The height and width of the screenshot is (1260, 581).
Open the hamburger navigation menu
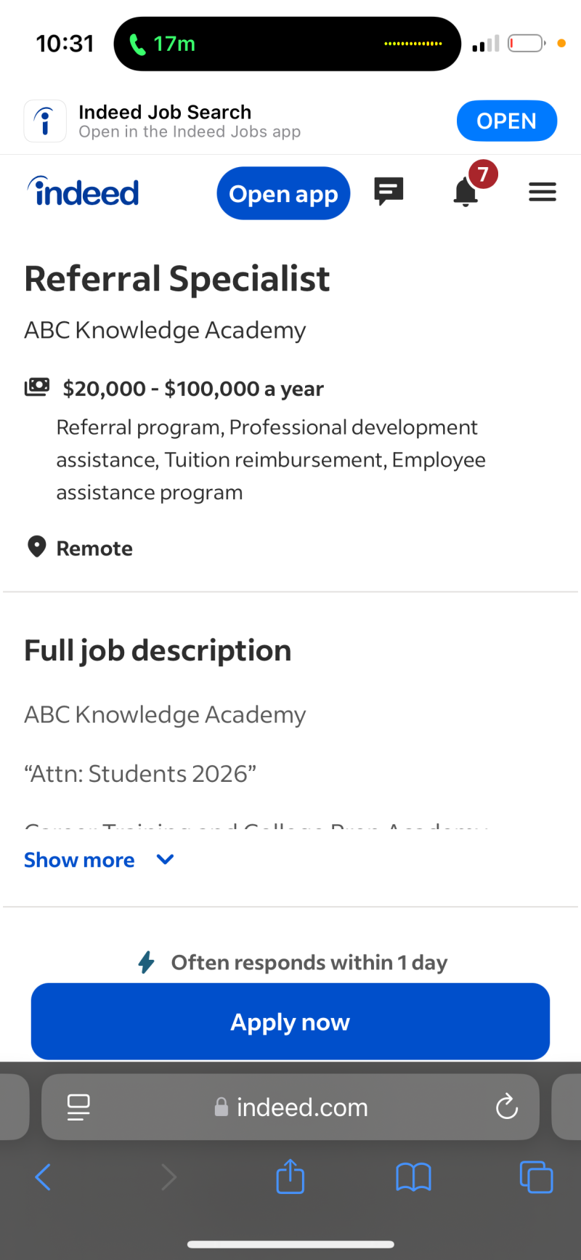click(542, 192)
